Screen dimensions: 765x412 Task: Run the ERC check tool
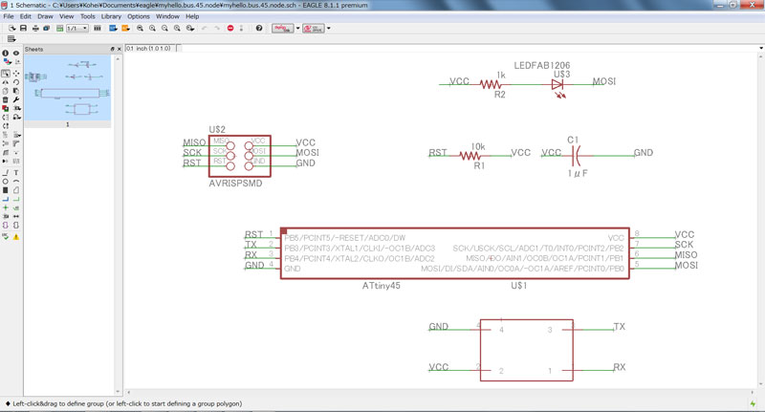(6, 236)
